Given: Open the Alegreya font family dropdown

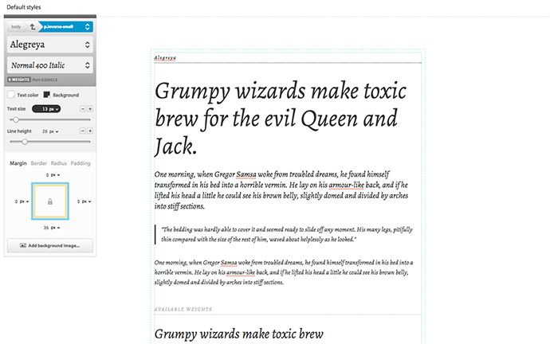Looking at the screenshot, I should (50, 45).
